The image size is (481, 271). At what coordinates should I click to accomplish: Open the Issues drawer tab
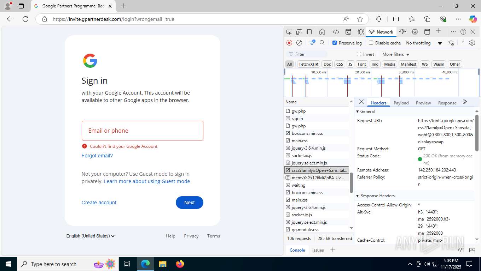pos(318,250)
